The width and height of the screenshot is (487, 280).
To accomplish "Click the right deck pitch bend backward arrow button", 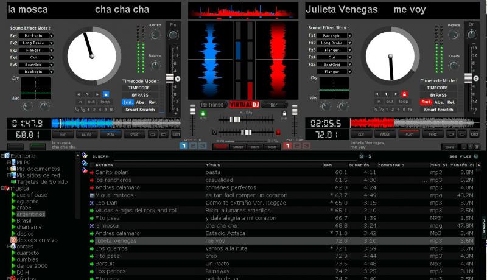I will click(x=451, y=135).
